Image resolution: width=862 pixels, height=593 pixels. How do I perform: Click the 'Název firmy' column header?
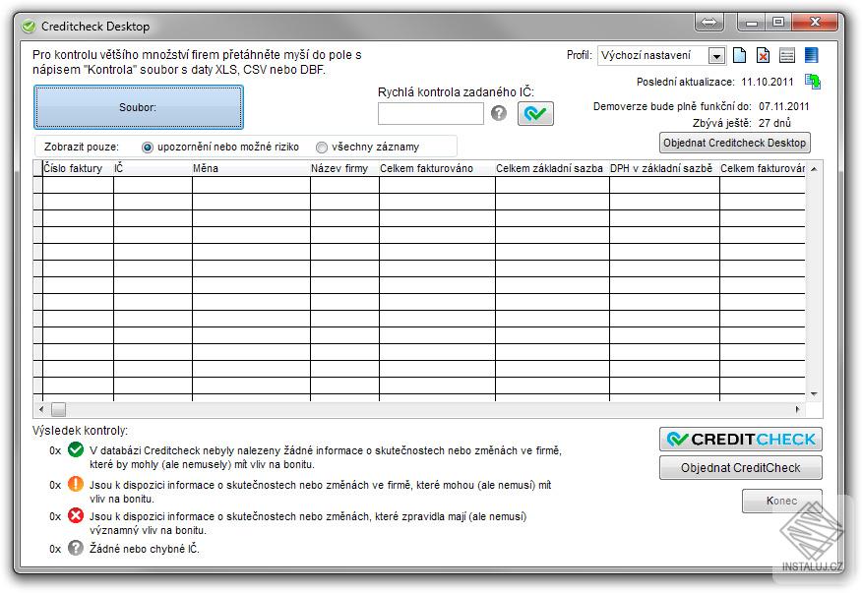point(341,168)
